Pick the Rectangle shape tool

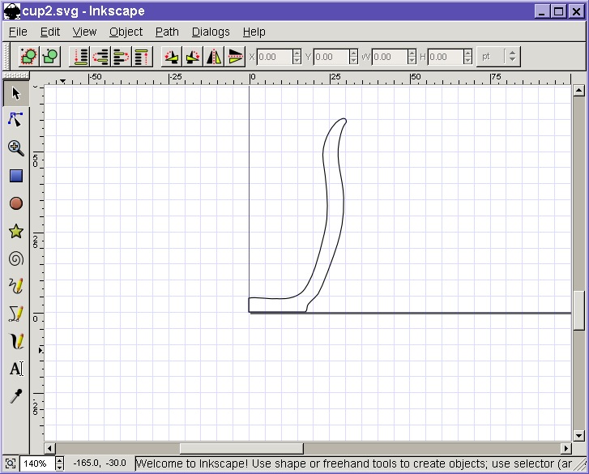coord(15,176)
